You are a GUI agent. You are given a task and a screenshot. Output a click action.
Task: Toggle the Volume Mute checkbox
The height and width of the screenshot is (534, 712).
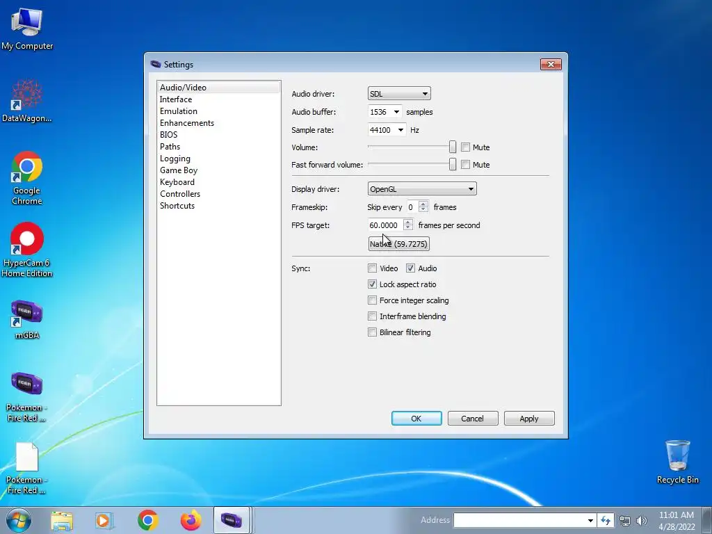click(x=465, y=147)
